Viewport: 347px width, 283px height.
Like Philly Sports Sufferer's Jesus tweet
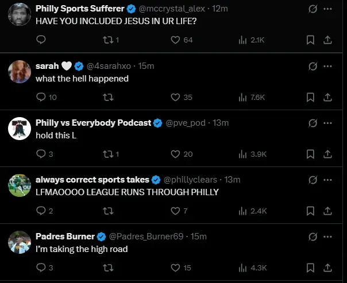[176, 40]
